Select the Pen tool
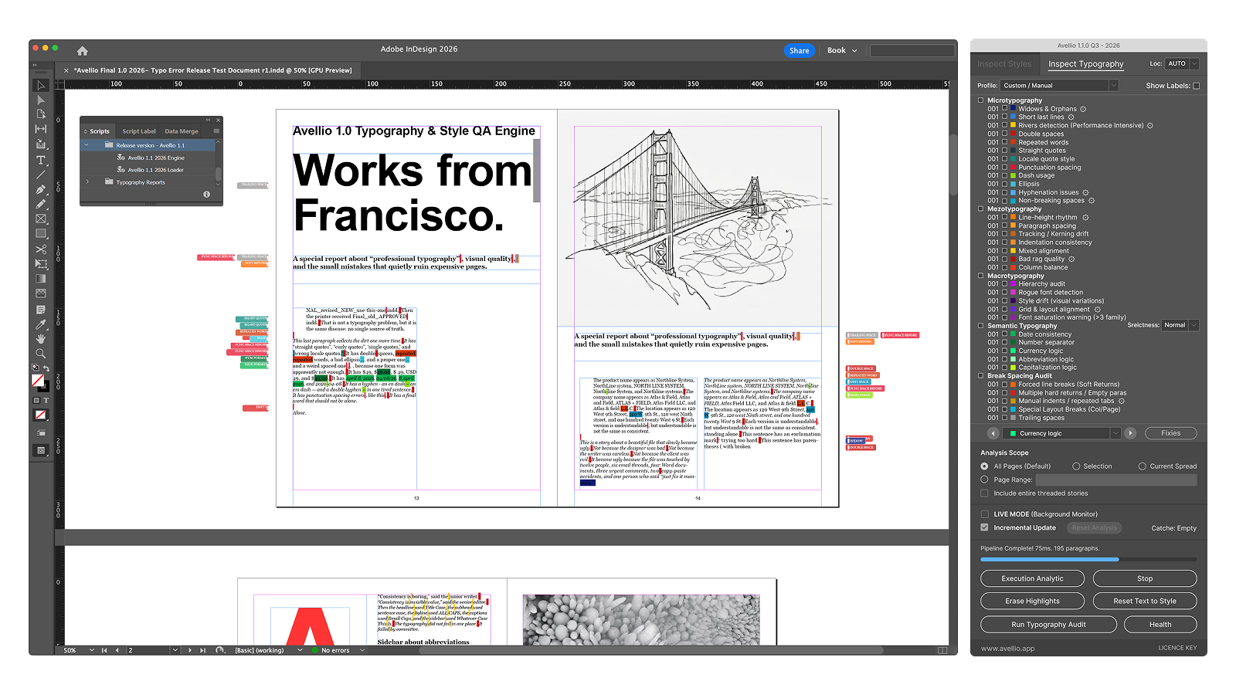Image resolution: width=1236 pixels, height=695 pixels. [x=41, y=189]
